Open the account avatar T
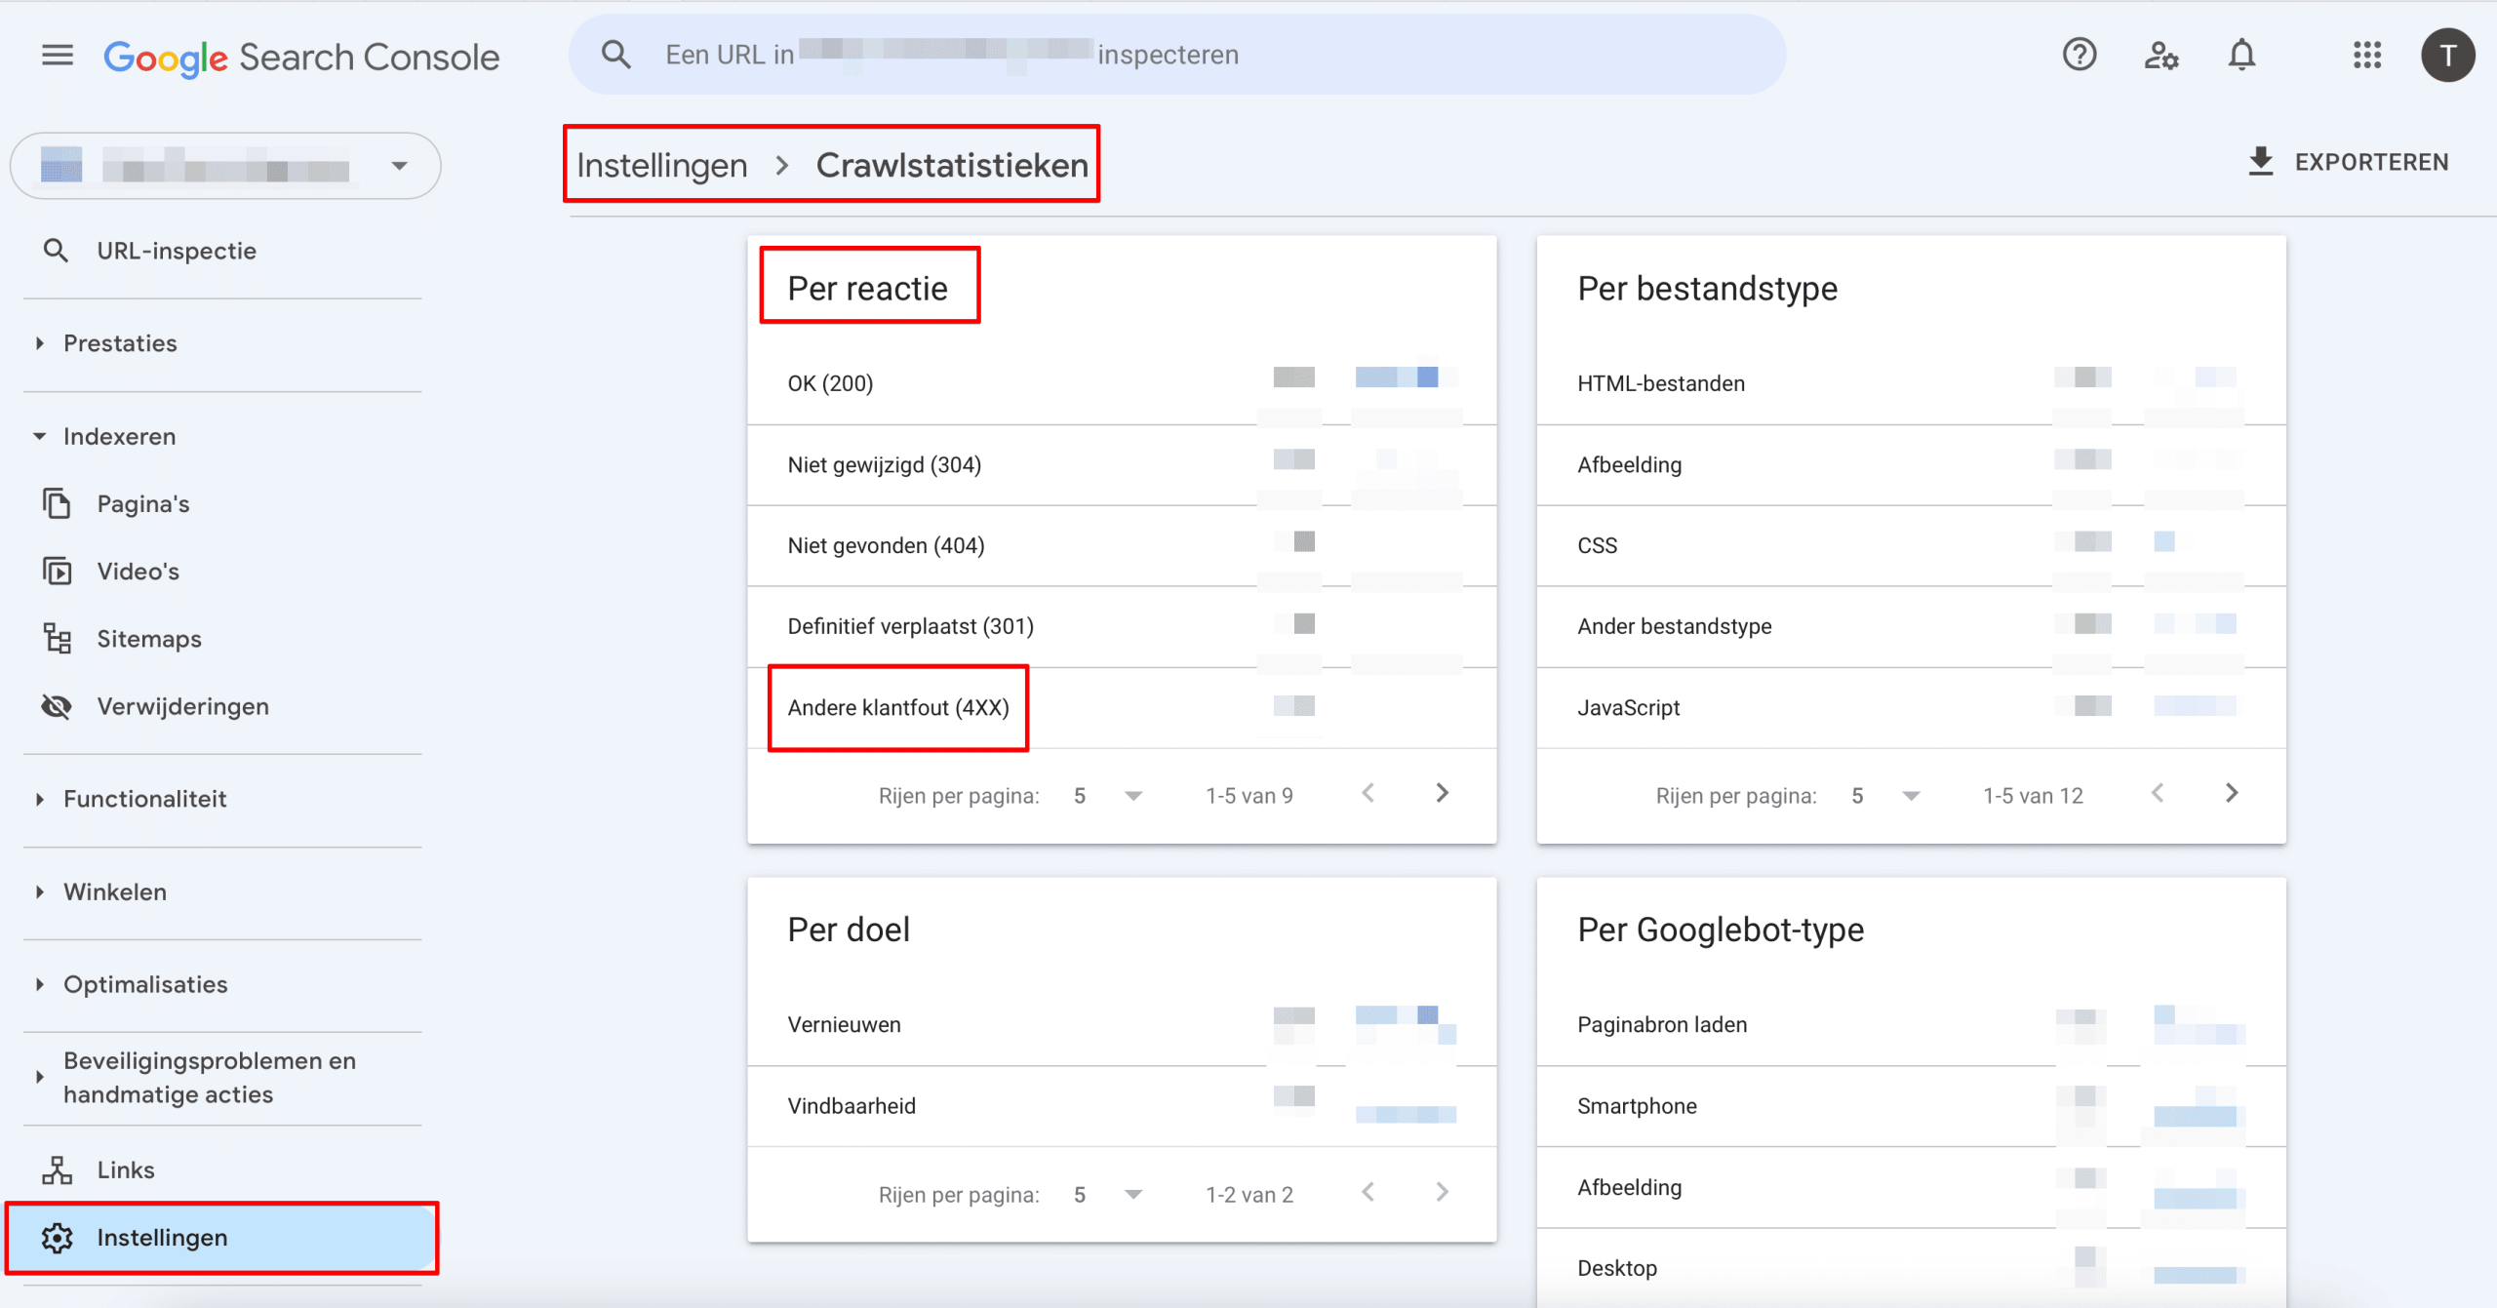Image resolution: width=2497 pixels, height=1308 pixels. (x=2447, y=56)
